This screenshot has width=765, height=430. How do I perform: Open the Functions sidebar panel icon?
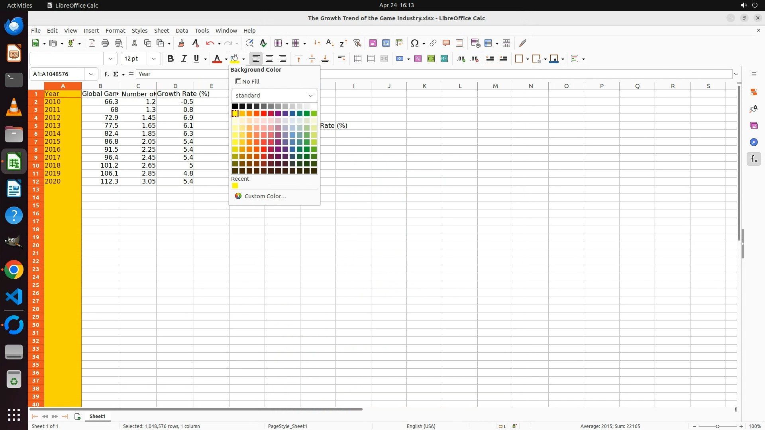[753, 159]
